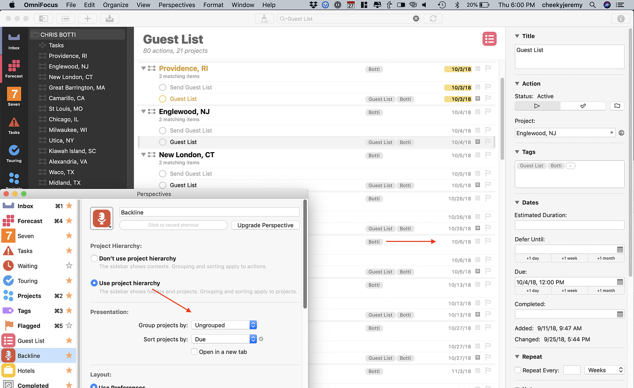Unstar the Backline perspective favorite toggle
This screenshot has height=388, width=634.
click(x=69, y=355)
